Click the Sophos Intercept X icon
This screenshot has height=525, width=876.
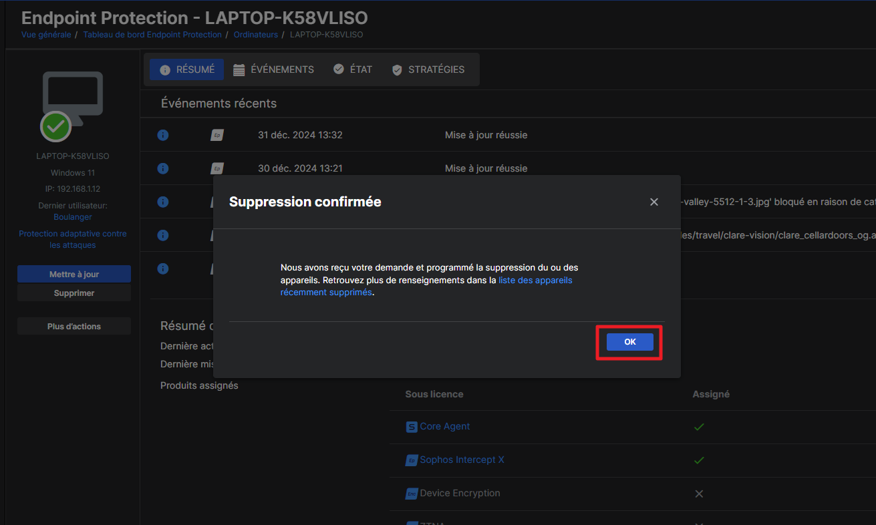click(412, 460)
